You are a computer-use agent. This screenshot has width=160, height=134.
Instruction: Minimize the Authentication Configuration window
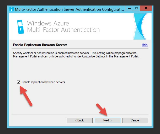(x=129, y=8)
